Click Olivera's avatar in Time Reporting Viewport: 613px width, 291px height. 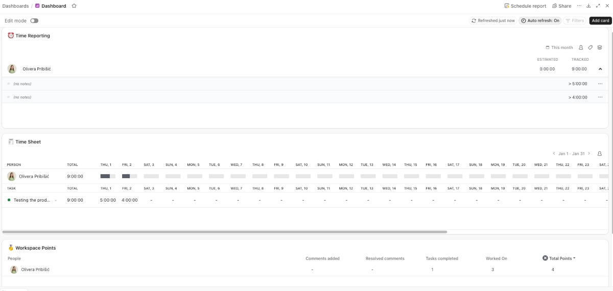(12, 69)
